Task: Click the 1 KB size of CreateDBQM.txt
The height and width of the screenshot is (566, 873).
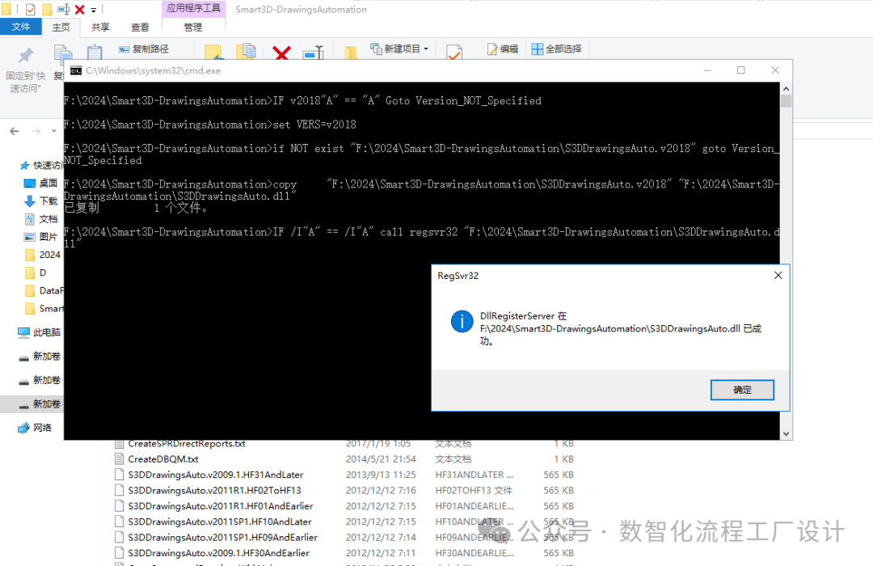Action: 563,459
